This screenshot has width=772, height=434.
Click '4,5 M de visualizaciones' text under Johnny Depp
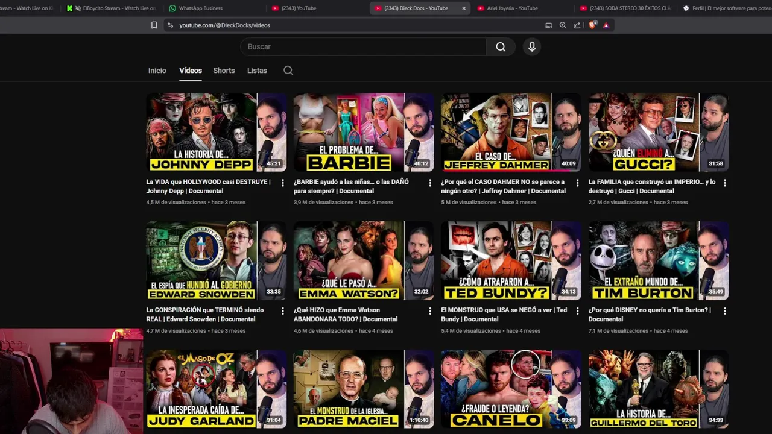(176, 203)
